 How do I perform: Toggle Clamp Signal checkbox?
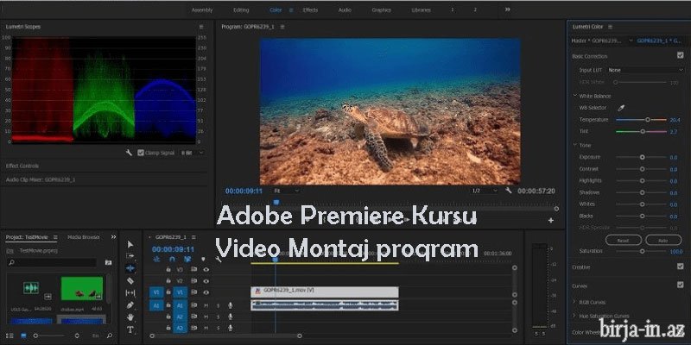[141, 153]
